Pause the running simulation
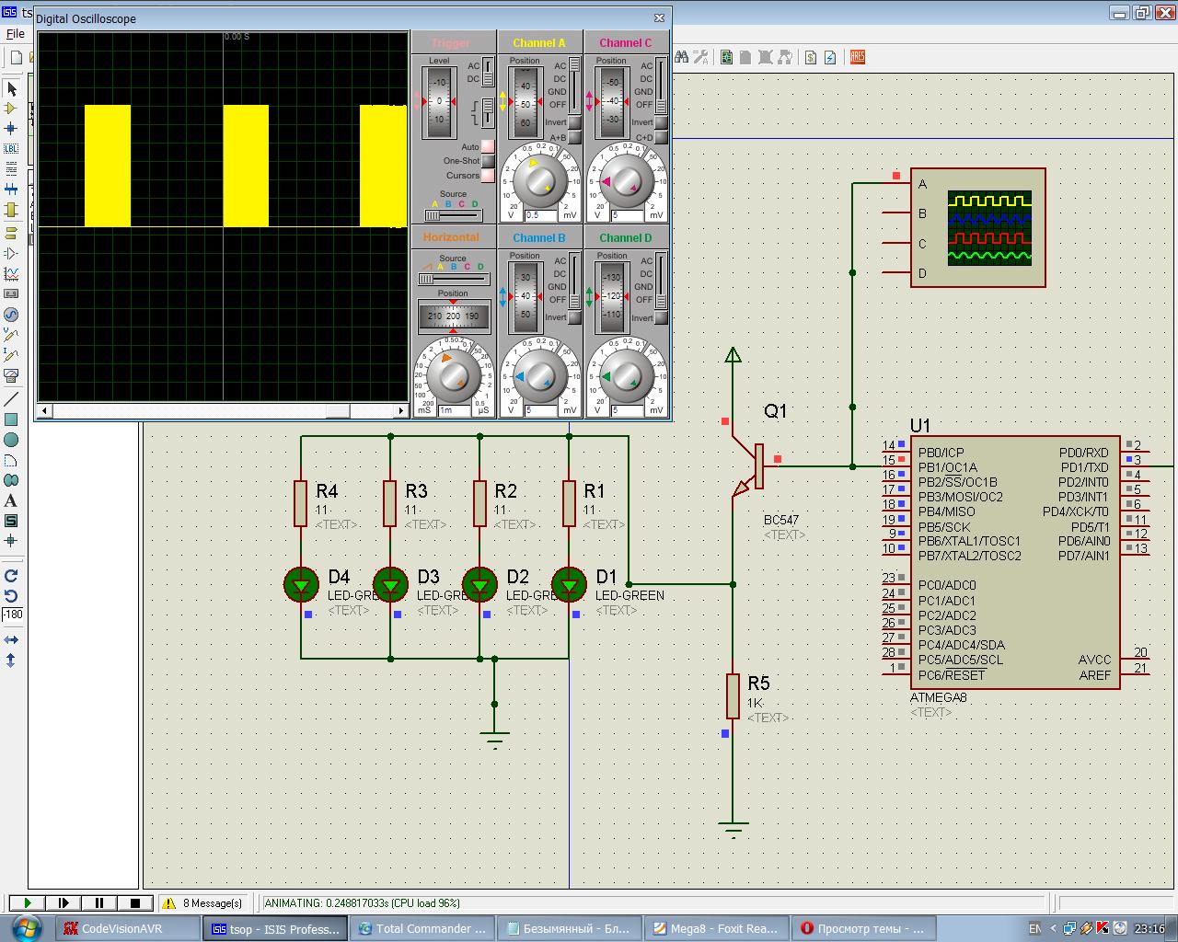Image resolution: width=1178 pixels, height=942 pixels. point(99,903)
